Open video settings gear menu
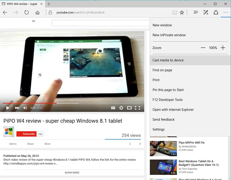The height and width of the screenshot is (180, 231). click(121, 108)
